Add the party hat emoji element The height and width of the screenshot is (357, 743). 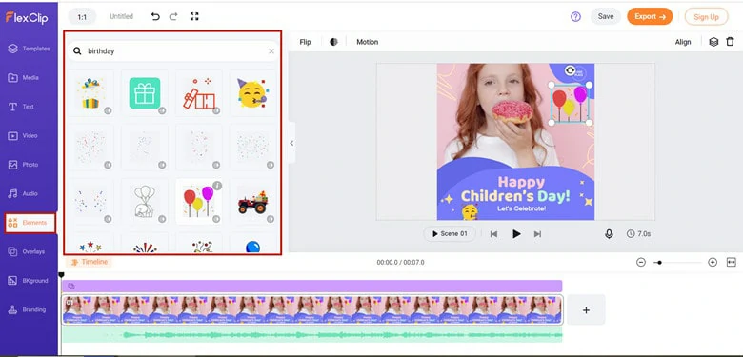253,93
